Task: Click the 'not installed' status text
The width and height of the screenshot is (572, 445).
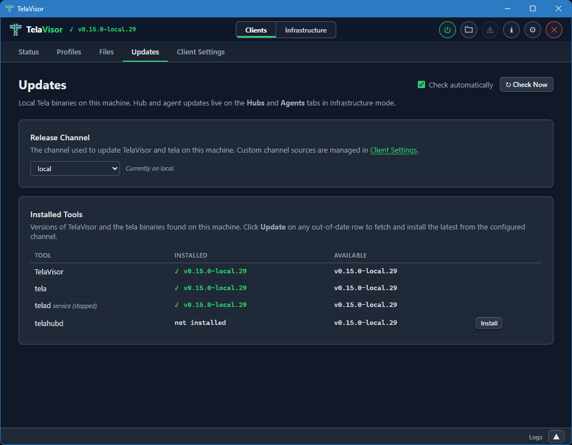Action: pyautogui.click(x=200, y=323)
